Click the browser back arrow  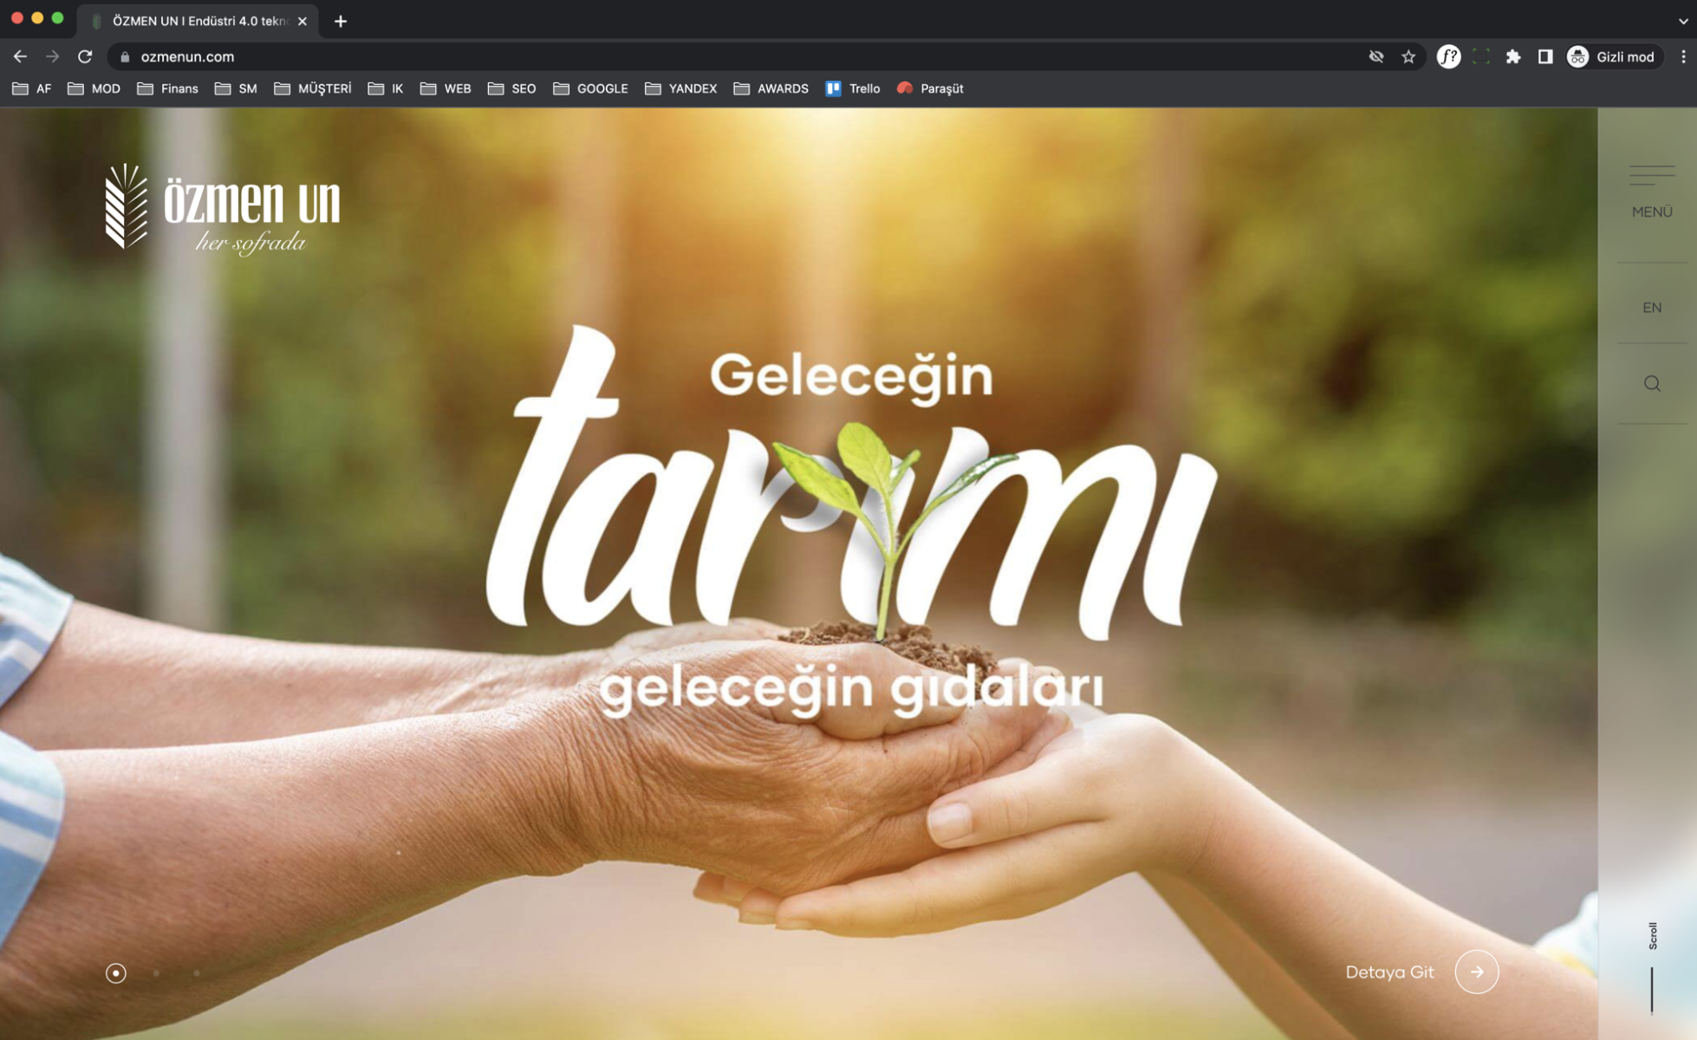pyautogui.click(x=21, y=57)
